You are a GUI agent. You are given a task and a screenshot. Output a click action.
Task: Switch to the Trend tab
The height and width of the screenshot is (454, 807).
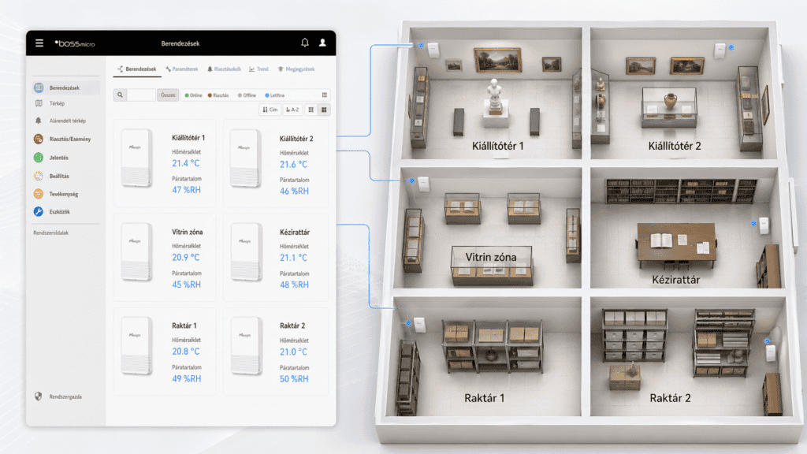[x=258, y=69]
